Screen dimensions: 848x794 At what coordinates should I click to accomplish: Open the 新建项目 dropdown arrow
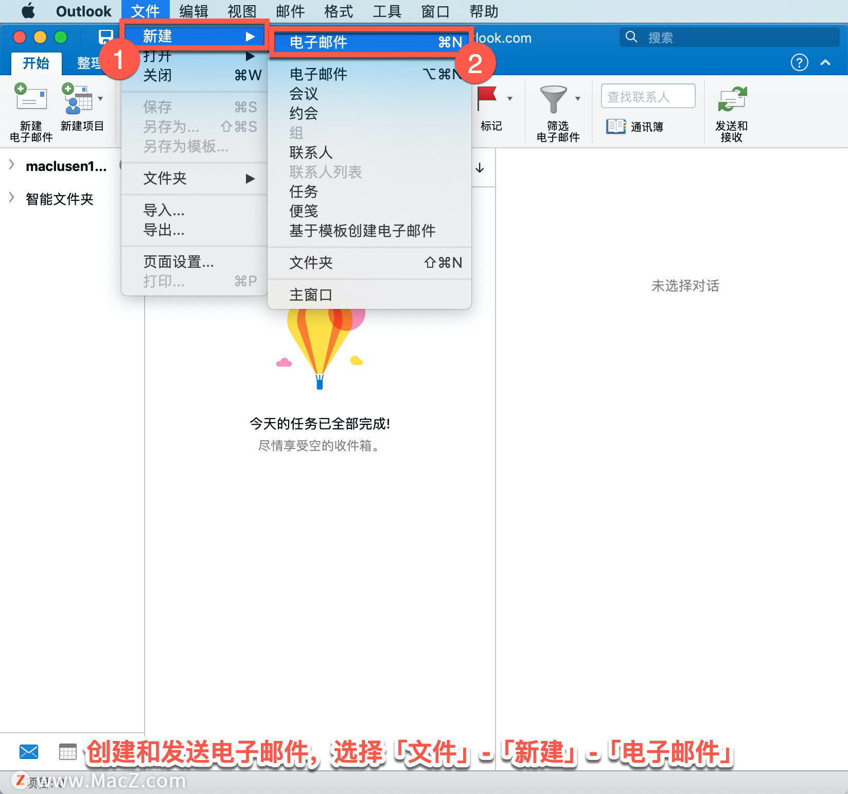click(100, 98)
